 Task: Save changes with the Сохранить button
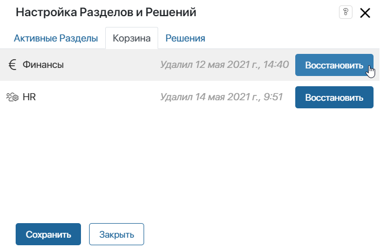pyautogui.click(x=48, y=234)
